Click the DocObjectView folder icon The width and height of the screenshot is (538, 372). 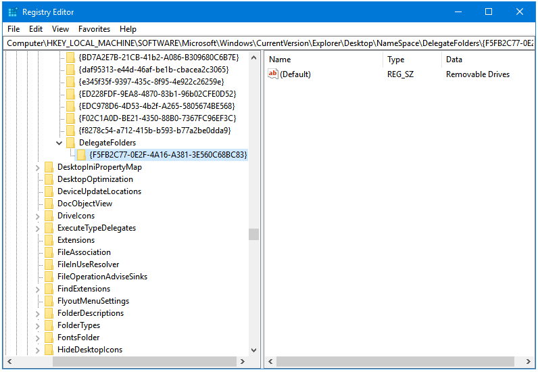click(49, 204)
